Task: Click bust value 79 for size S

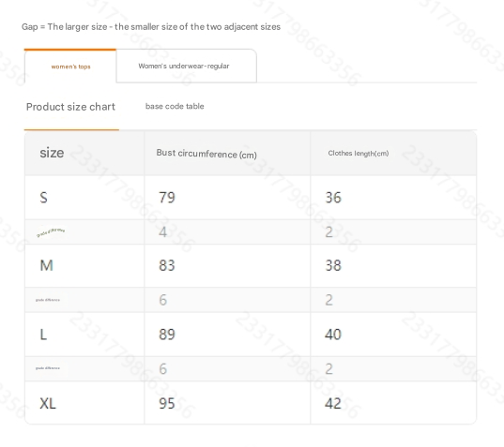Action: point(167,198)
